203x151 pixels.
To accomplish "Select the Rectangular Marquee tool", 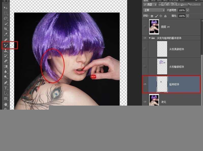I will (x=6, y=13).
